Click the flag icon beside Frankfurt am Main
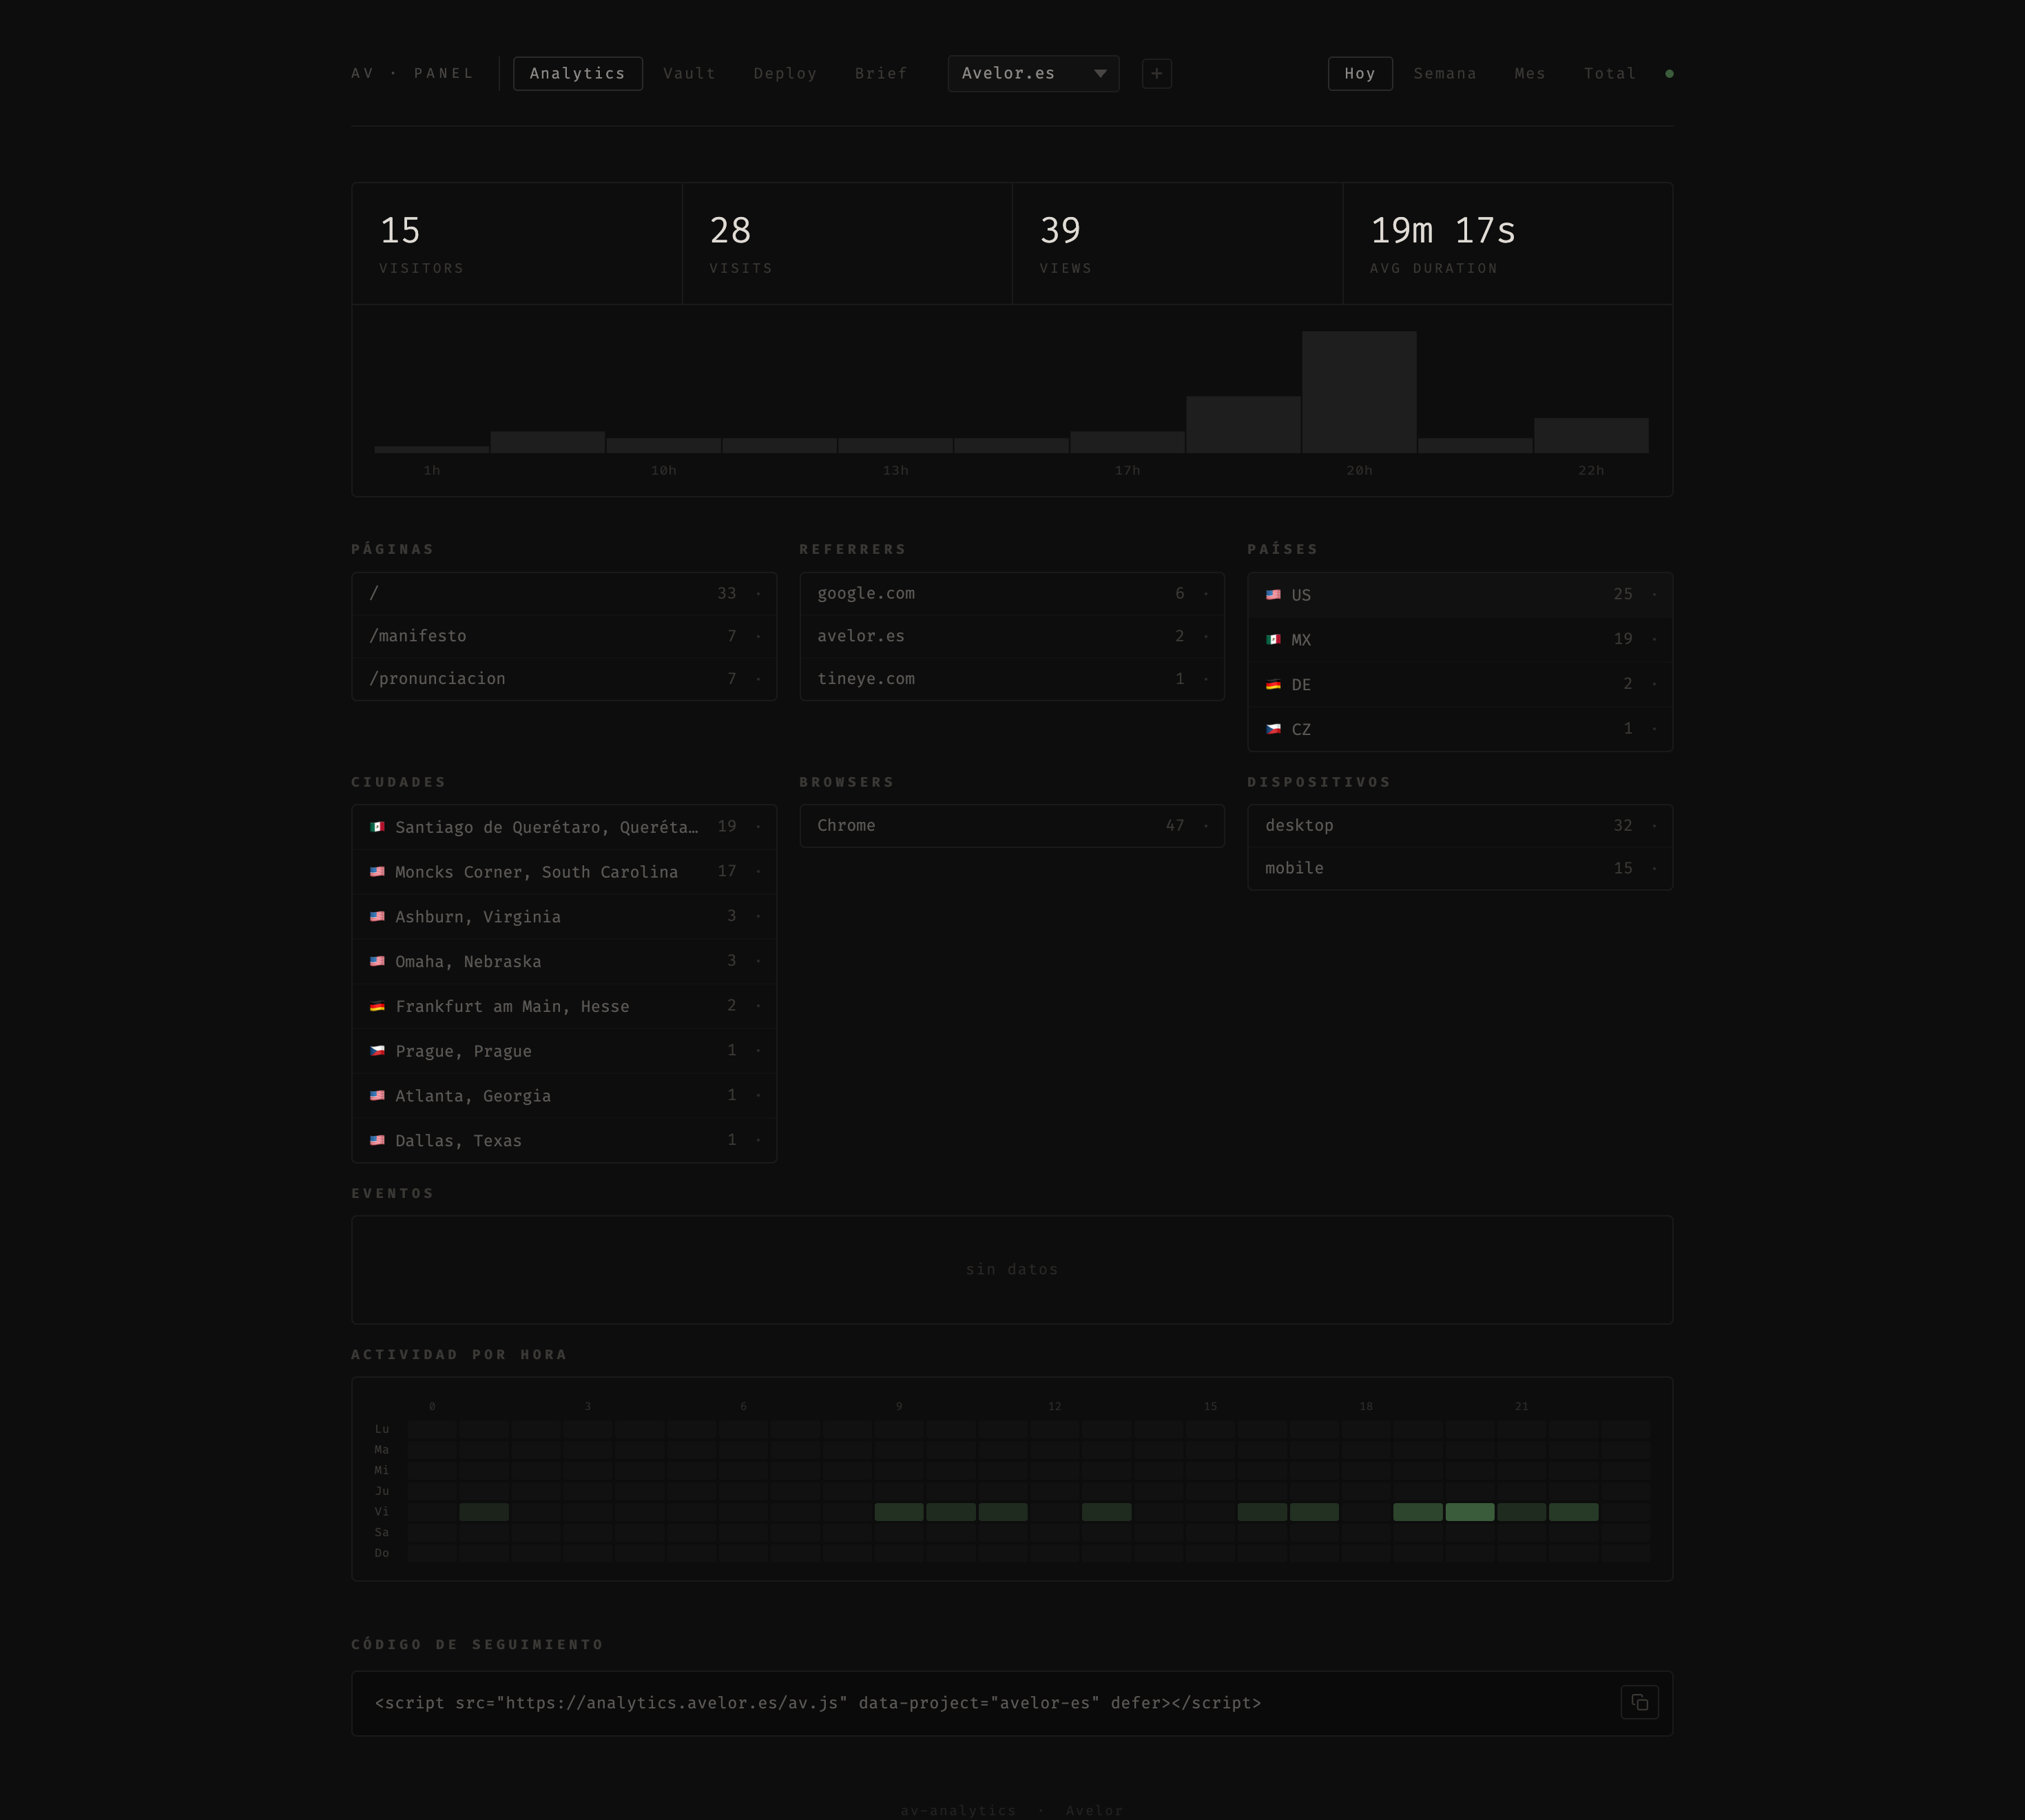The width and height of the screenshot is (2025, 1820). click(x=377, y=1006)
